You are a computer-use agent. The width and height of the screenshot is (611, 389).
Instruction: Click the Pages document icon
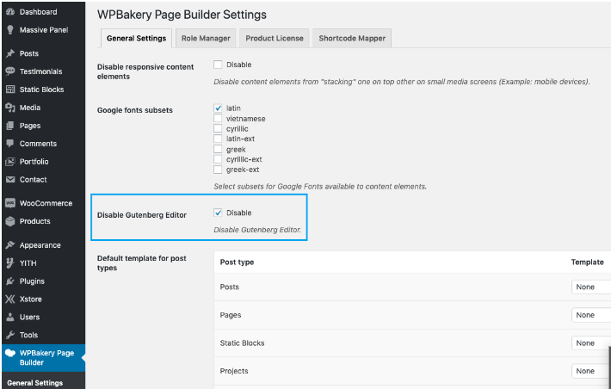[10, 126]
